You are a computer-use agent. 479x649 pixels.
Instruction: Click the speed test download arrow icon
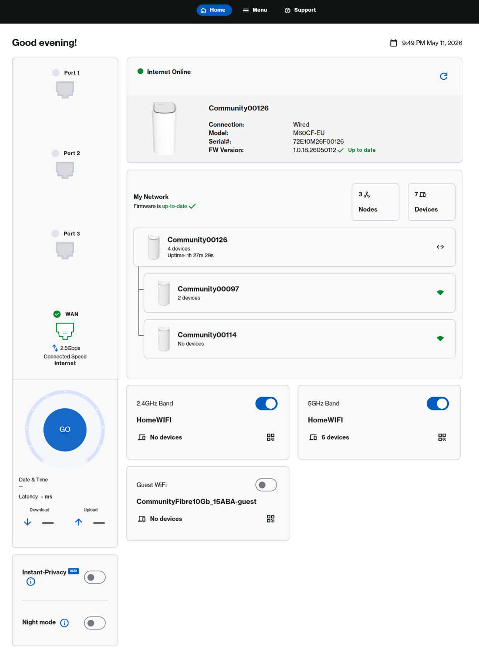tap(27, 522)
